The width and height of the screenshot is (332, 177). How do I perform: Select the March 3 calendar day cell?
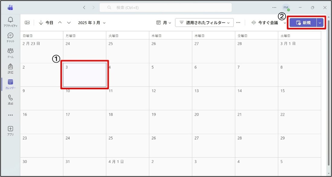[85, 75]
